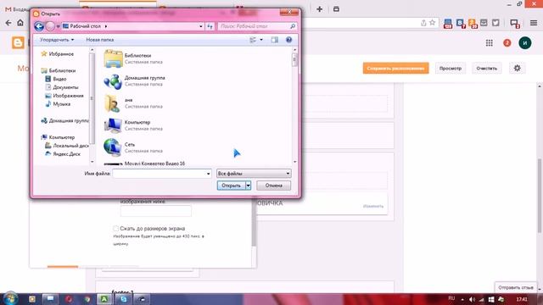Click the Отмена button

273,186
